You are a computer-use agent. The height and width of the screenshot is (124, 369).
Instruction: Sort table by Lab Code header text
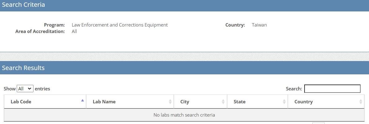click(x=21, y=101)
